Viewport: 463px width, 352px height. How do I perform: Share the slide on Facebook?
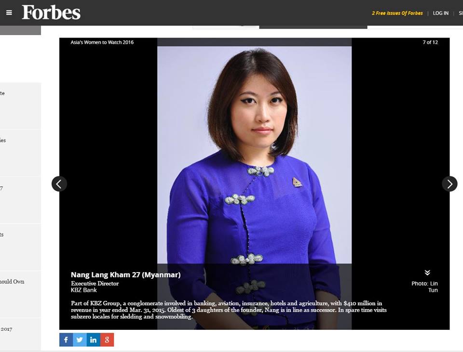(x=66, y=339)
